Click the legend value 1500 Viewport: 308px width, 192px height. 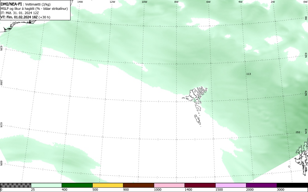pyautogui.click(x=219, y=190)
